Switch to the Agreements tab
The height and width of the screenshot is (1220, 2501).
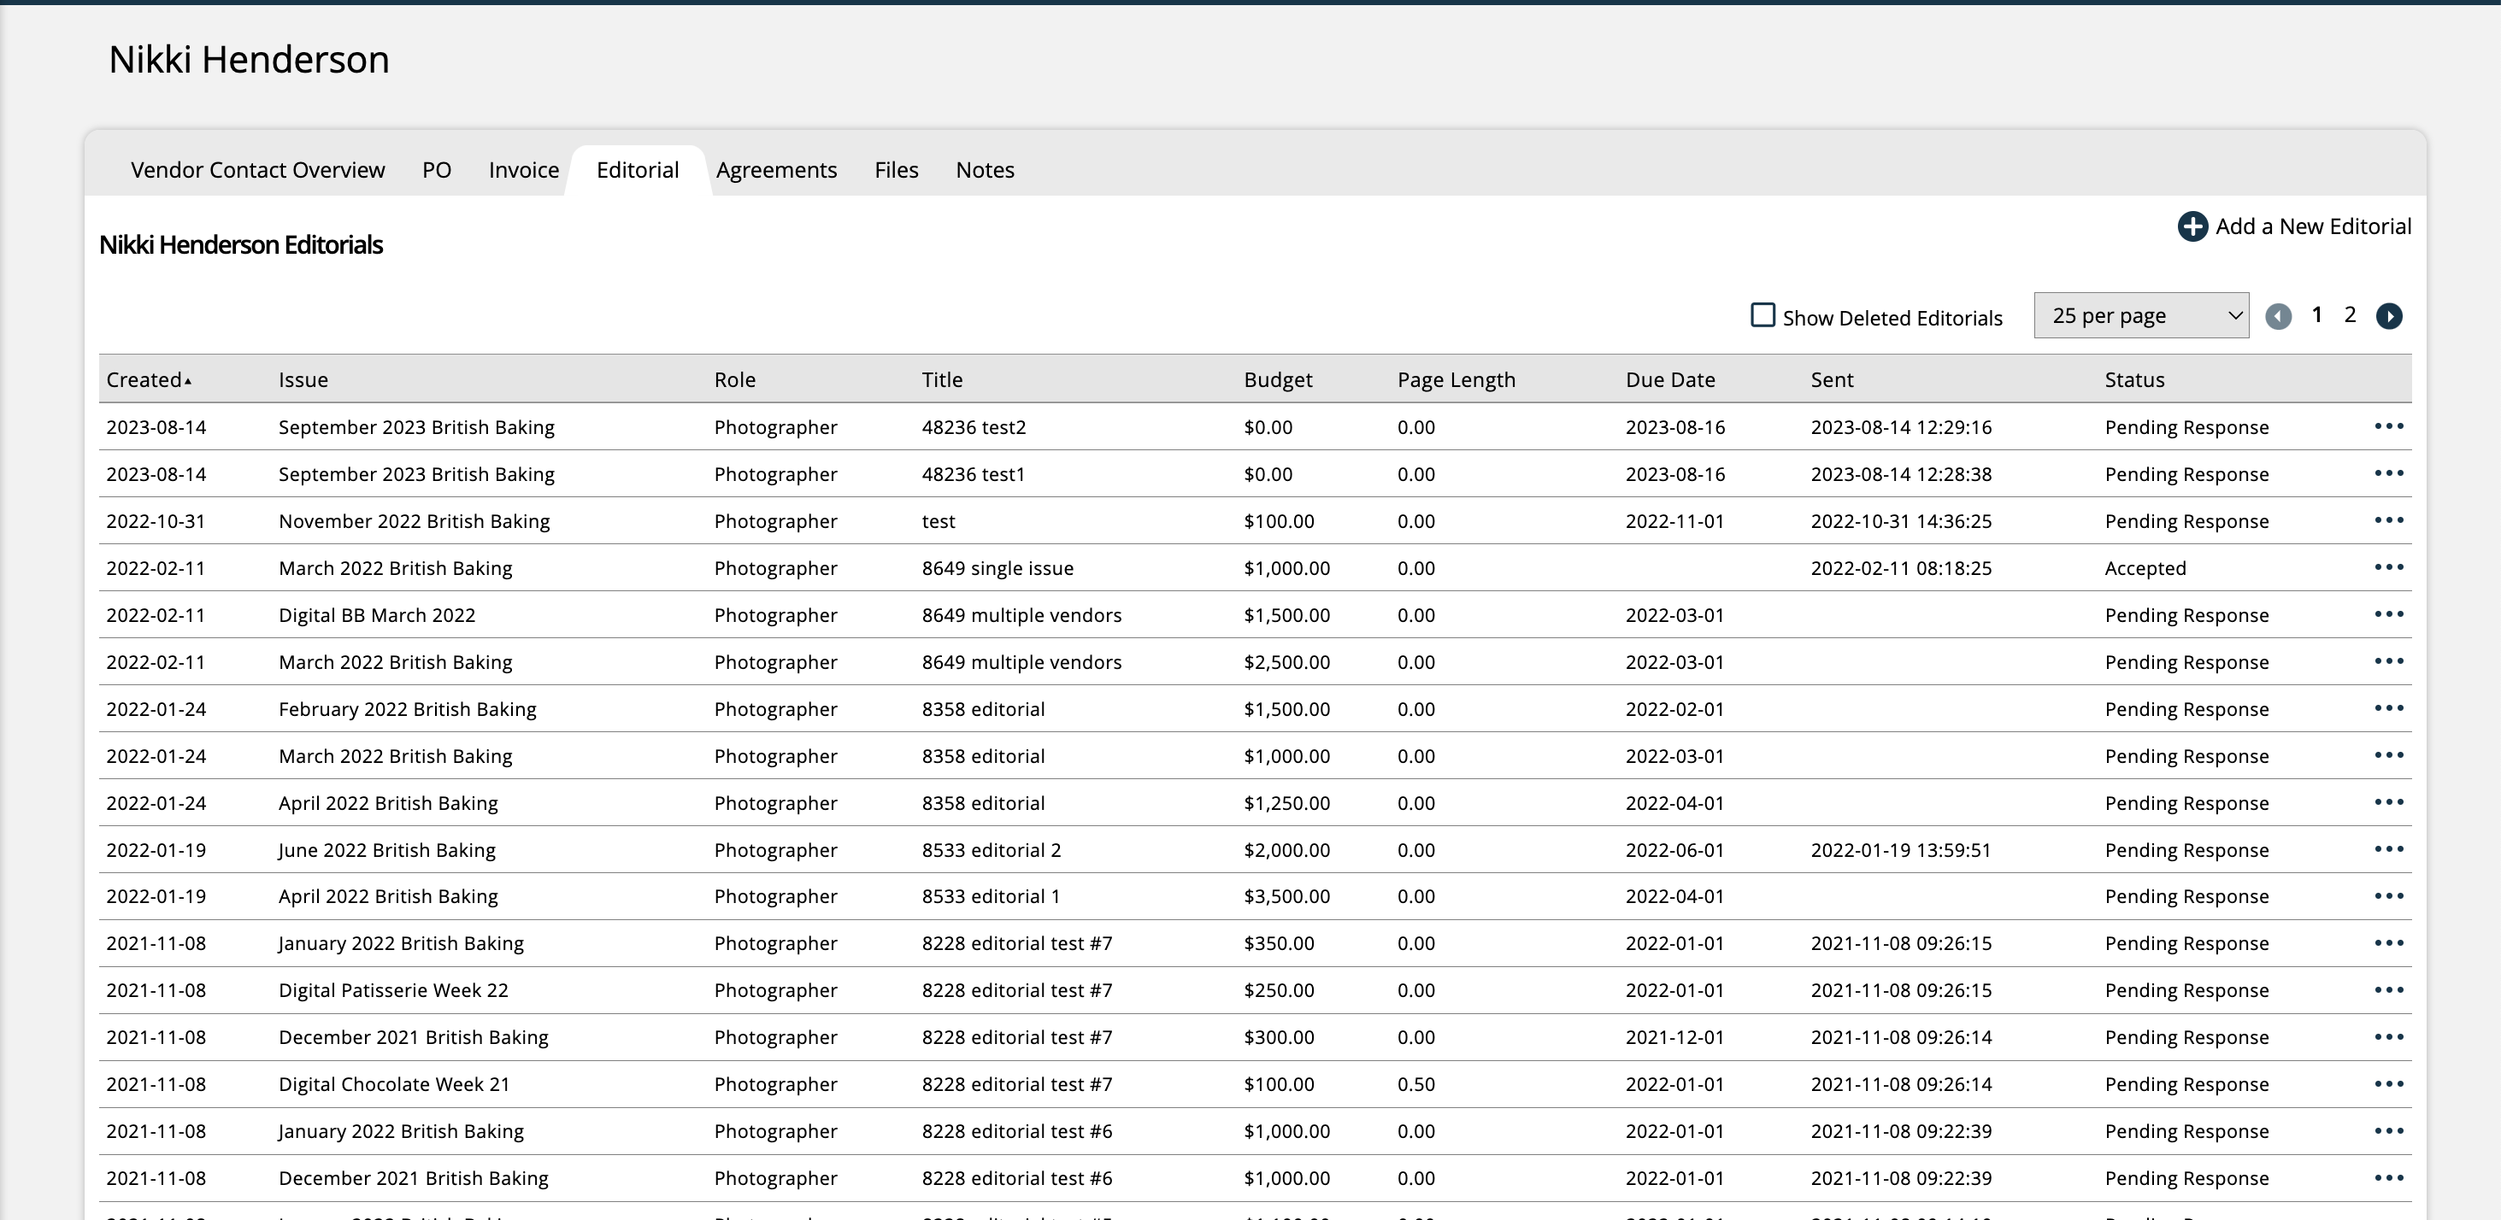click(x=776, y=170)
